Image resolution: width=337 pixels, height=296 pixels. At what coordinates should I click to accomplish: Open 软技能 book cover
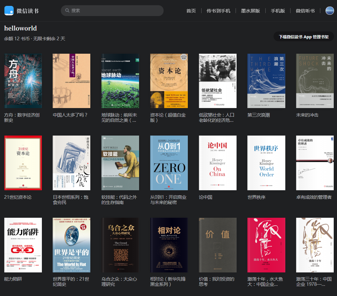click(x=120, y=163)
